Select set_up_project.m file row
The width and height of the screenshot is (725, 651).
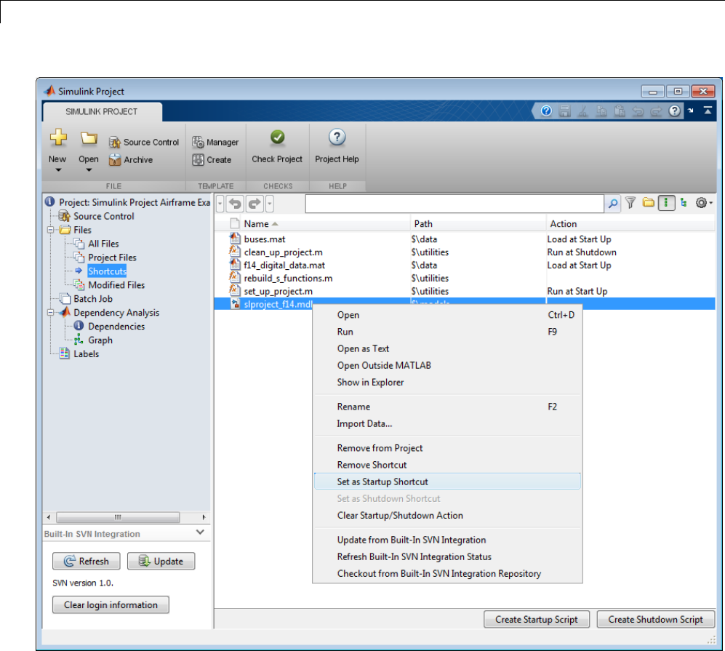[465, 291]
